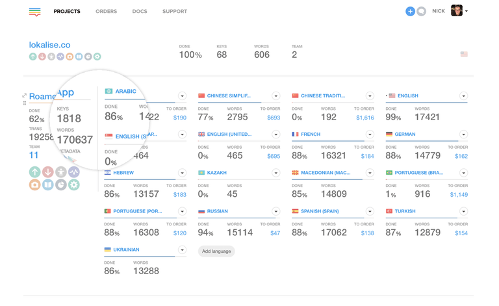Open Chinese Traditional dropdown arrow
Image resolution: width=499 pixels, height=306 pixels.
coord(370,96)
